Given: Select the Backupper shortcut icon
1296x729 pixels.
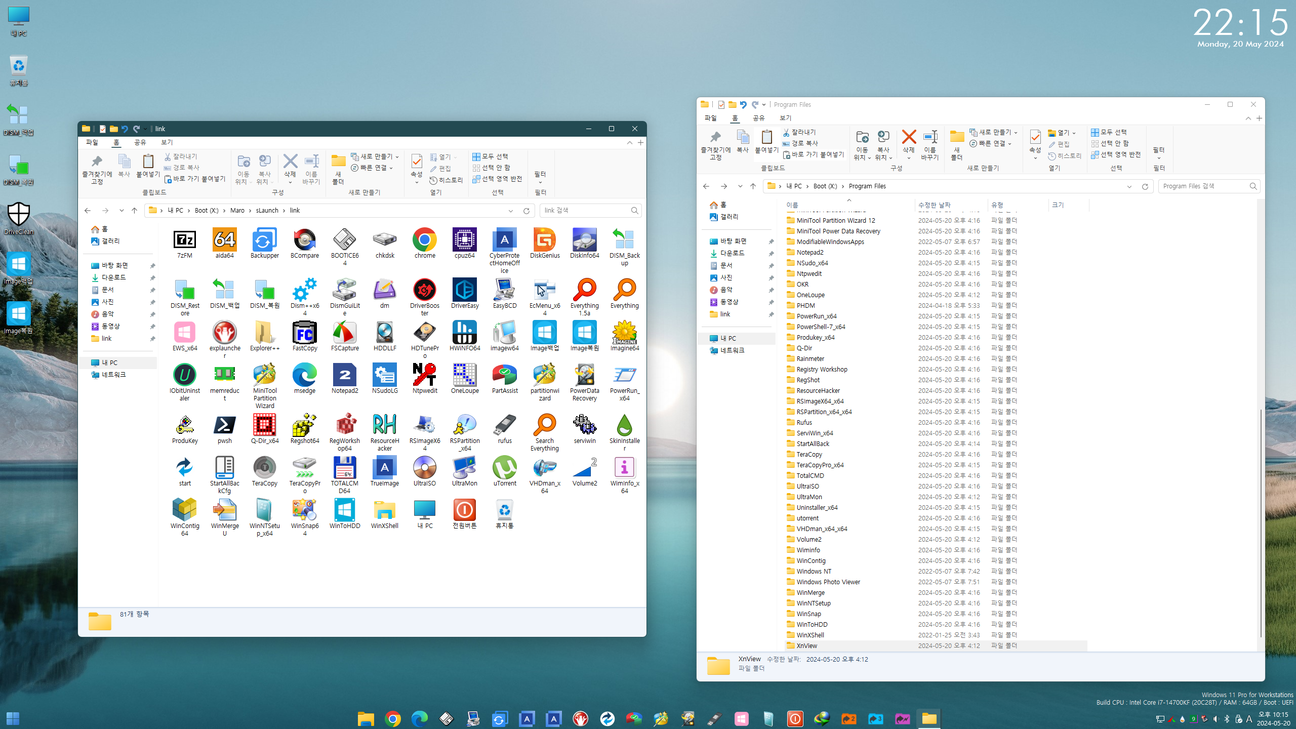Looking at the screenshot, I should pyautogui.click(x=264, y=239).
